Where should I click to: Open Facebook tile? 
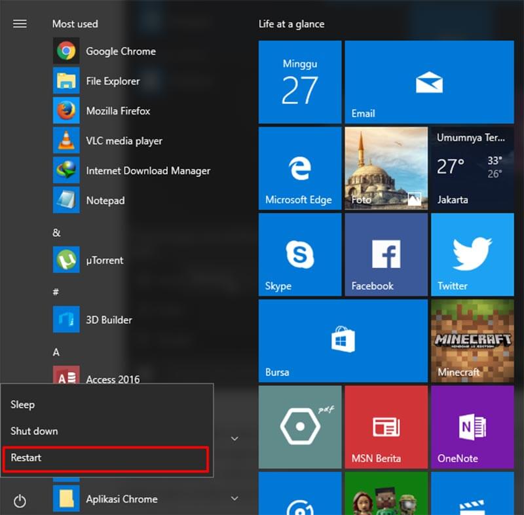coord(386,254)
